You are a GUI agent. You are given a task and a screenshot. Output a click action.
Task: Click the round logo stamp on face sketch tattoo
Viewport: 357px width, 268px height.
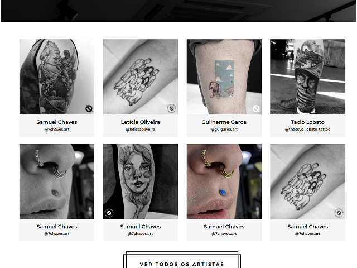[109, 213]
